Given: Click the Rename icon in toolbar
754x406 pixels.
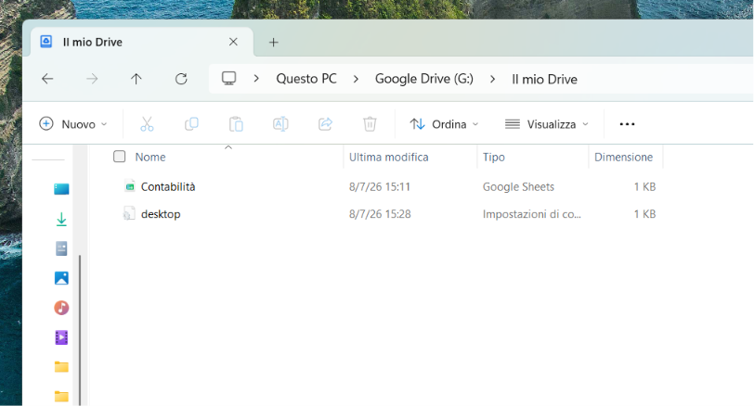Looking at the screenshot, I should (x=280, y=124).
